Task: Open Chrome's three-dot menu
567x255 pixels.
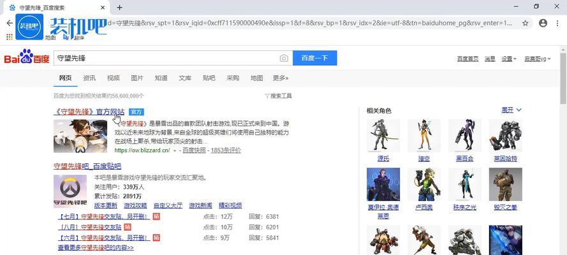Action: [557, 23]
